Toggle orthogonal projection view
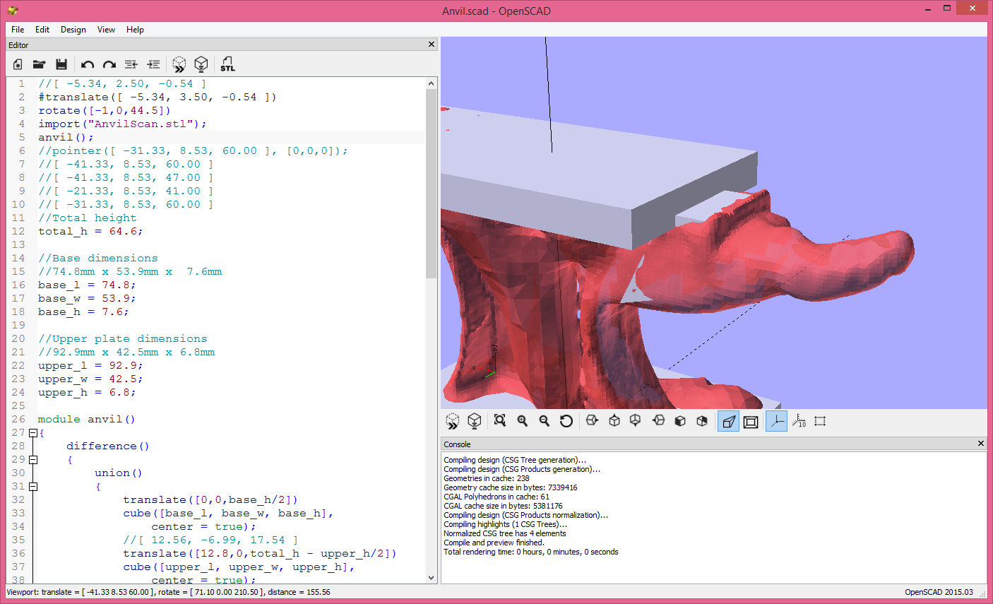The image size is (993, 604). (751, 422)
